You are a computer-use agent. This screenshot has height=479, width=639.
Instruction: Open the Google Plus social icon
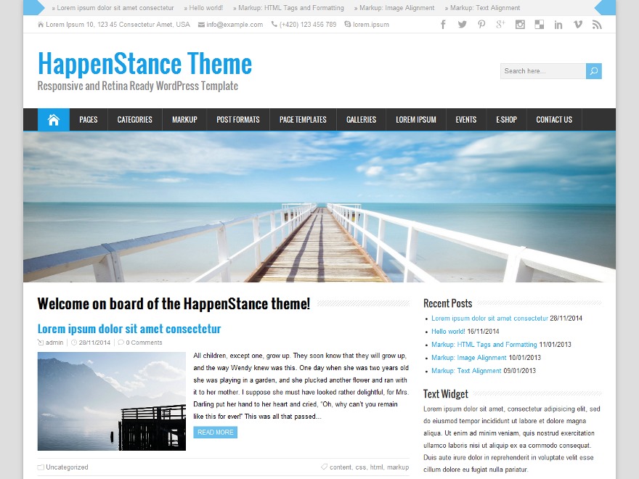click(x=500, y=25)
